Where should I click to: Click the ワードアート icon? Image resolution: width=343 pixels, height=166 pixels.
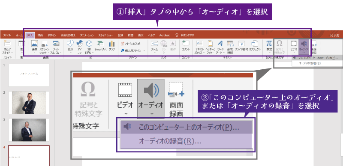220,44
